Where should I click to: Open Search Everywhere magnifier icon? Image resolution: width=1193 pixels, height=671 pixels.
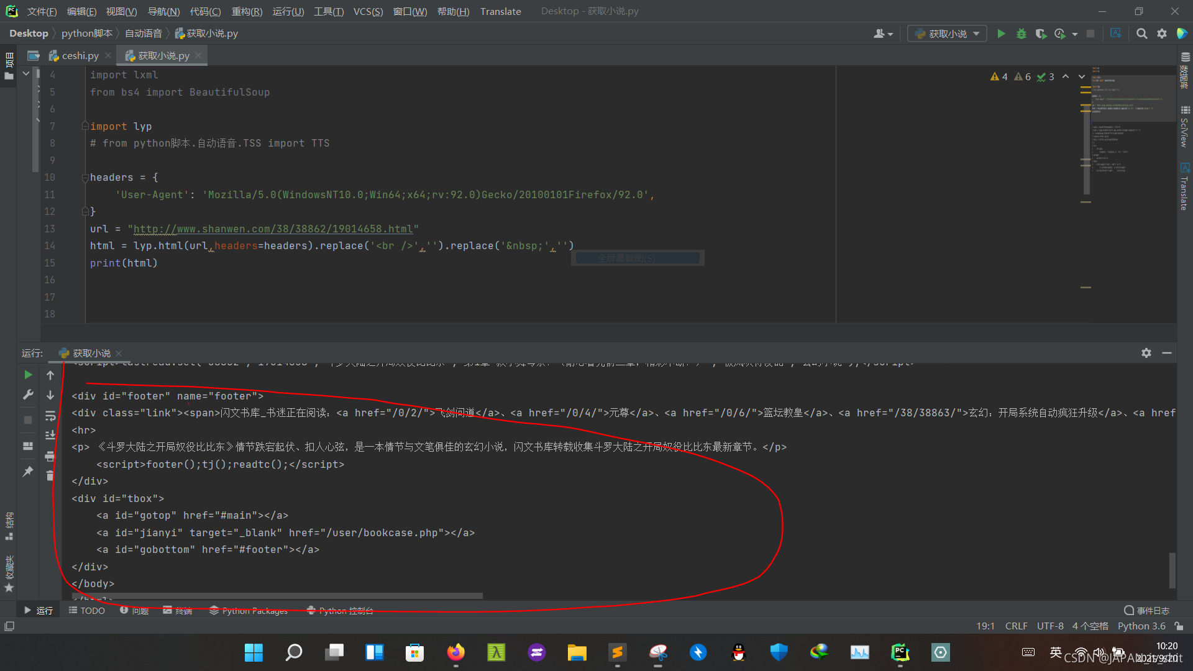[1141, 34]
